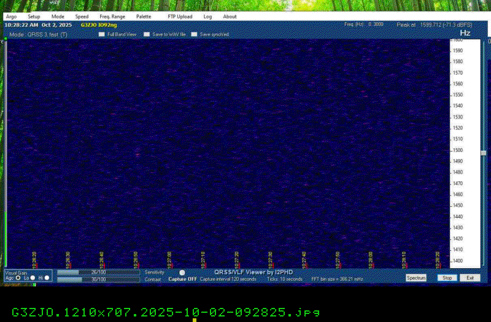
Task: Open the Mode menu
Action: (x=58, y=17)
